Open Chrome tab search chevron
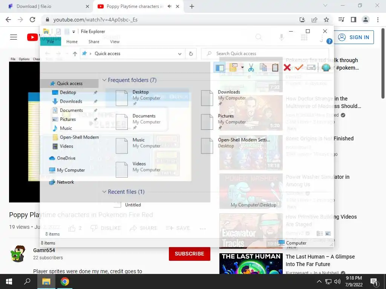Image resolution: width=386 pixels, height=289 pixels. pyautogui.click(x=325, y=5)
